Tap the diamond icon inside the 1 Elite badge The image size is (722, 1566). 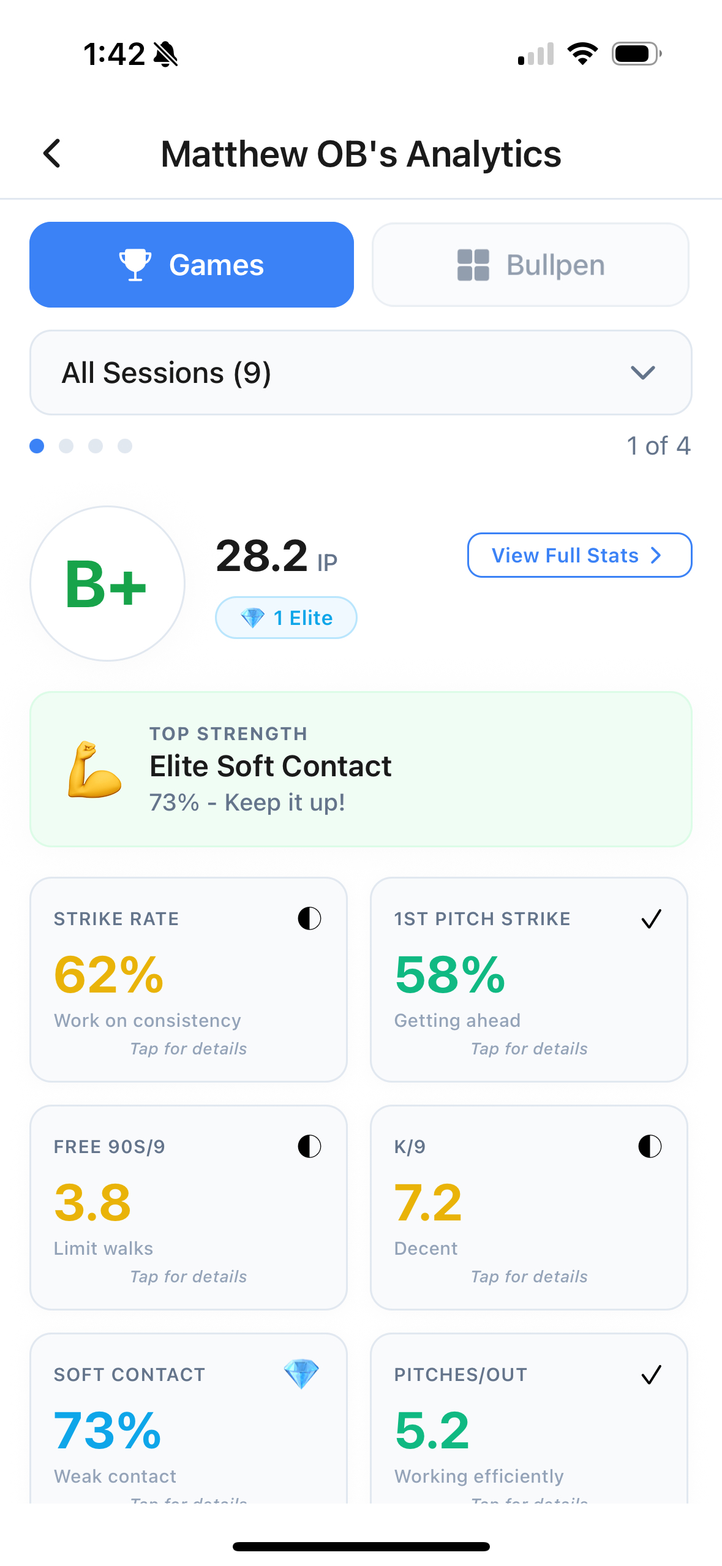tap(253, 618)
